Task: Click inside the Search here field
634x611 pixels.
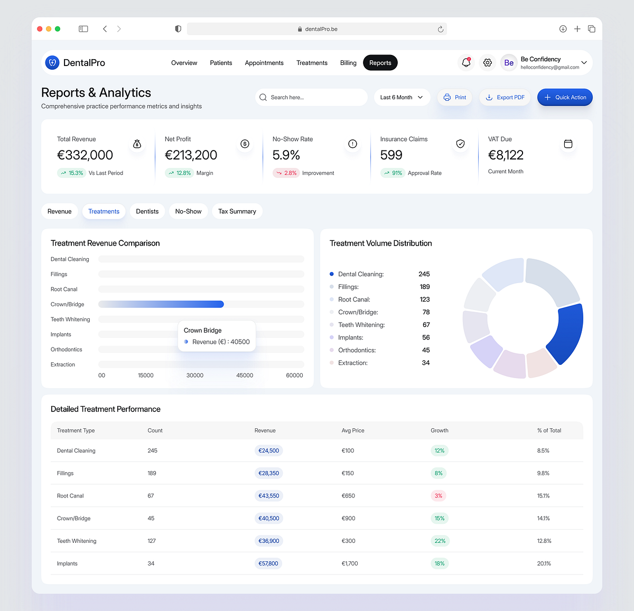Action: point(311,97)
